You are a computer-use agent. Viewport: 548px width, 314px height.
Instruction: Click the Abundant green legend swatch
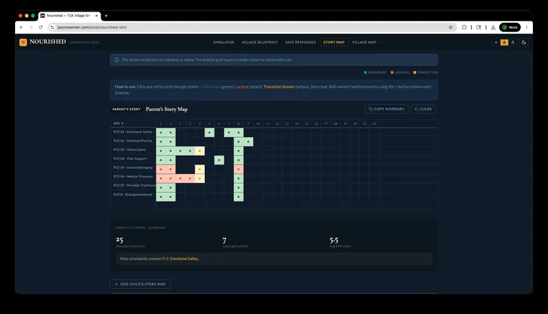366,73
